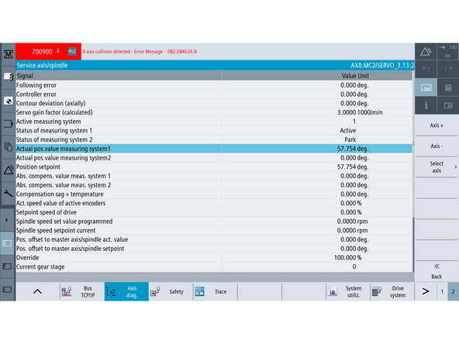This screenshot has height=344, width=459.
Task: Select Status of measuring system 2 row
Action: pyautogui.click(x=214, y=139)
